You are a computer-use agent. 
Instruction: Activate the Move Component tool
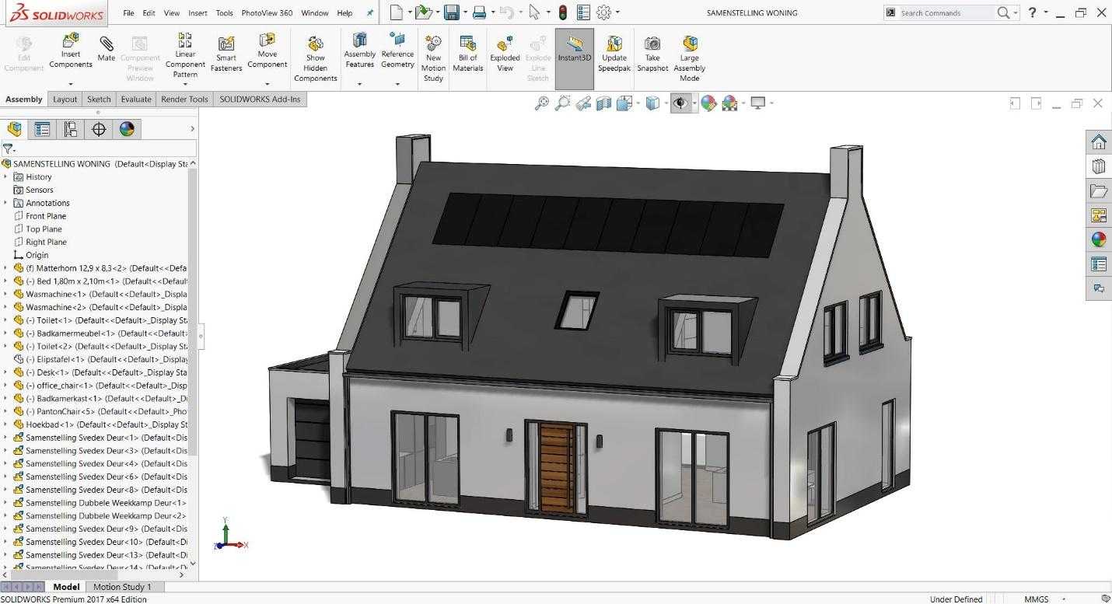pyautogui.click(x=268, y=51)
